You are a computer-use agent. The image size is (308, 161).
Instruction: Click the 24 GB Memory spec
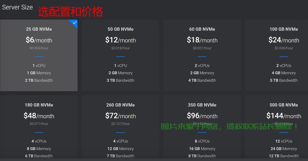(283, 149)
